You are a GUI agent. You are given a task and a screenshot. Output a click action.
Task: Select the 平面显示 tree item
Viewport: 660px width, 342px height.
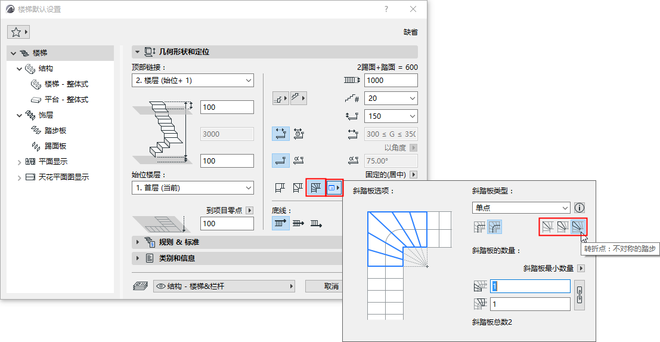tap(52, 162)
